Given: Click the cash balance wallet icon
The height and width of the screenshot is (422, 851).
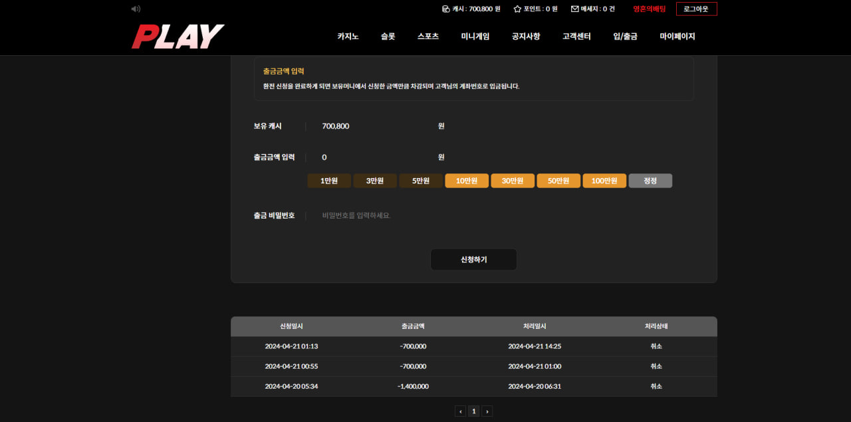Looking at the screenshot, I should coord(445,9).
